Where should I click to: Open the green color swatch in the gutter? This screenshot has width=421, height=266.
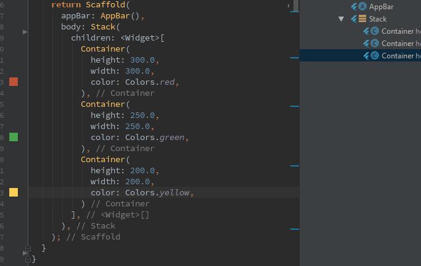[14, 137]
